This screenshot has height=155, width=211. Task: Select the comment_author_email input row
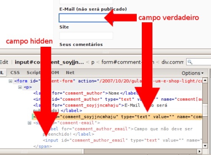pos(122,140)
